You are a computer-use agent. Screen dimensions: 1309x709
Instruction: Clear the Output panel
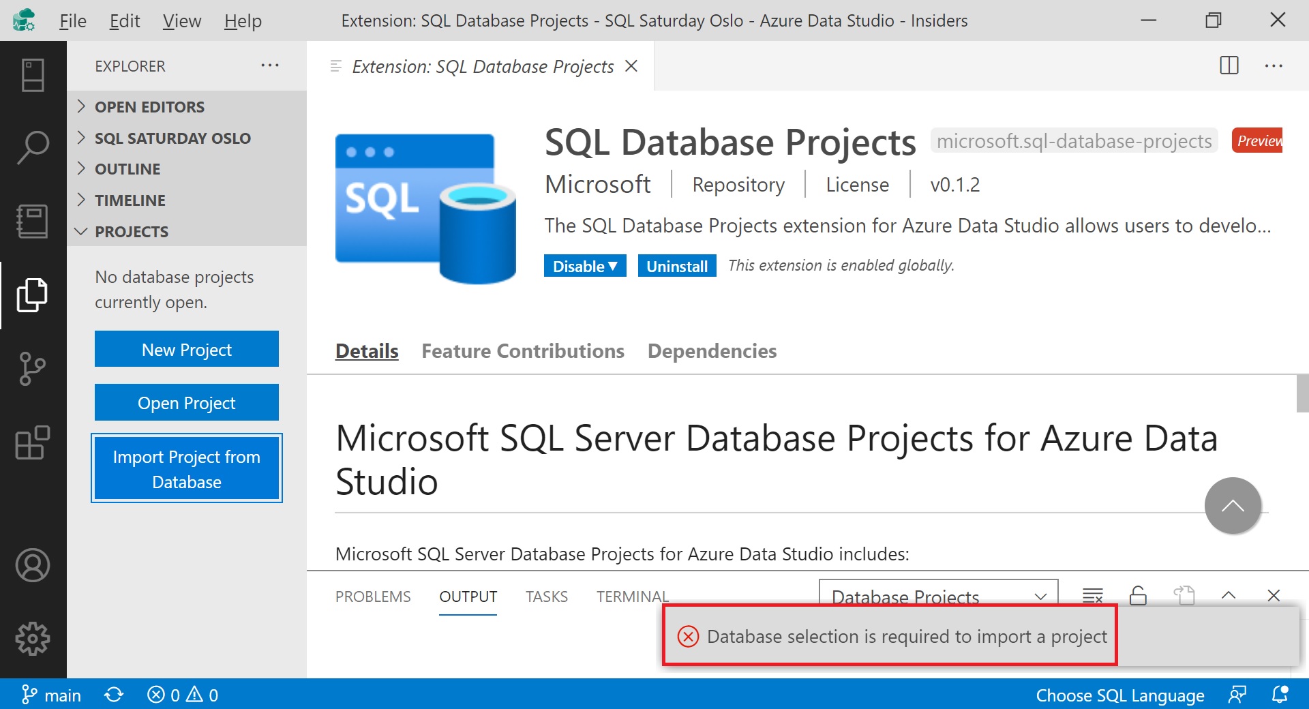[x=1092, y=595]
